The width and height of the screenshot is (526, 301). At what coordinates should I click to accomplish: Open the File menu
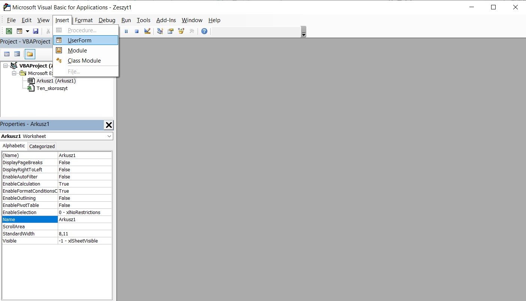point(11,20)
